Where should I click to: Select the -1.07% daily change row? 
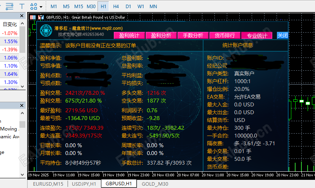(x=10, y=33)
